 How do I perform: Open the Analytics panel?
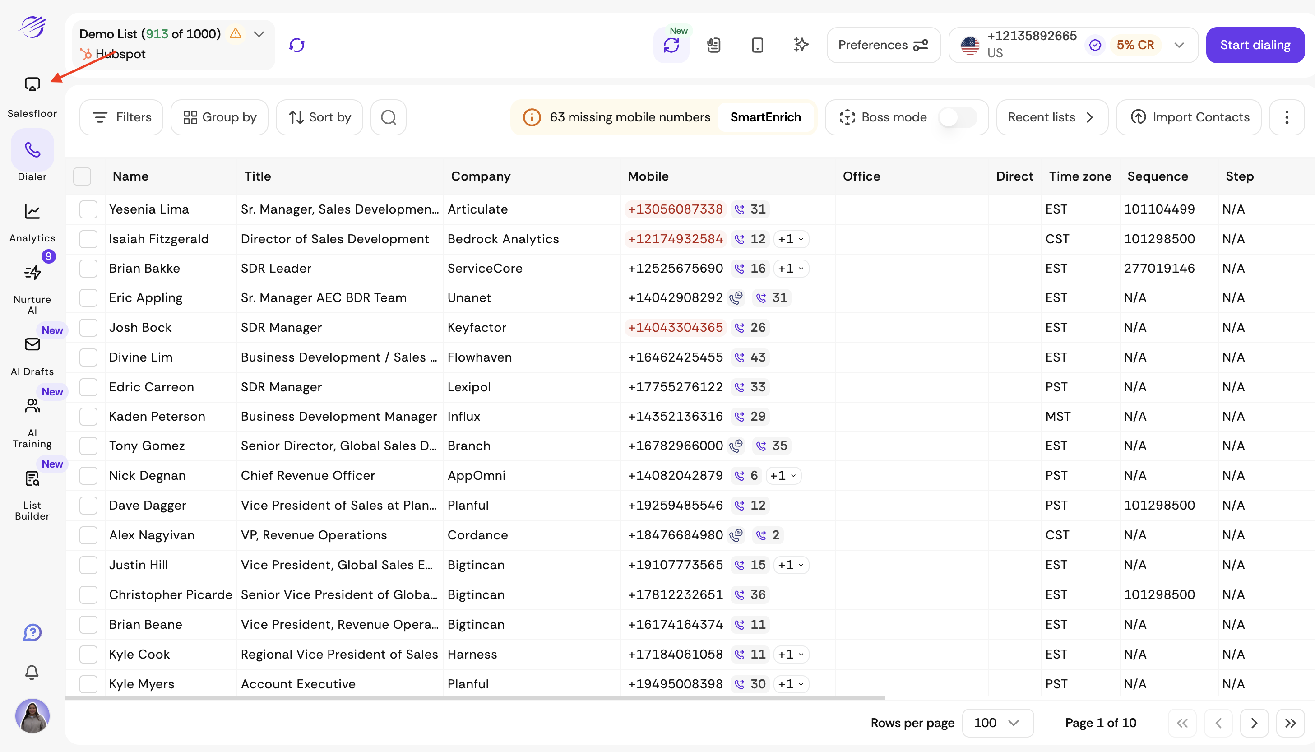point(32,212)
